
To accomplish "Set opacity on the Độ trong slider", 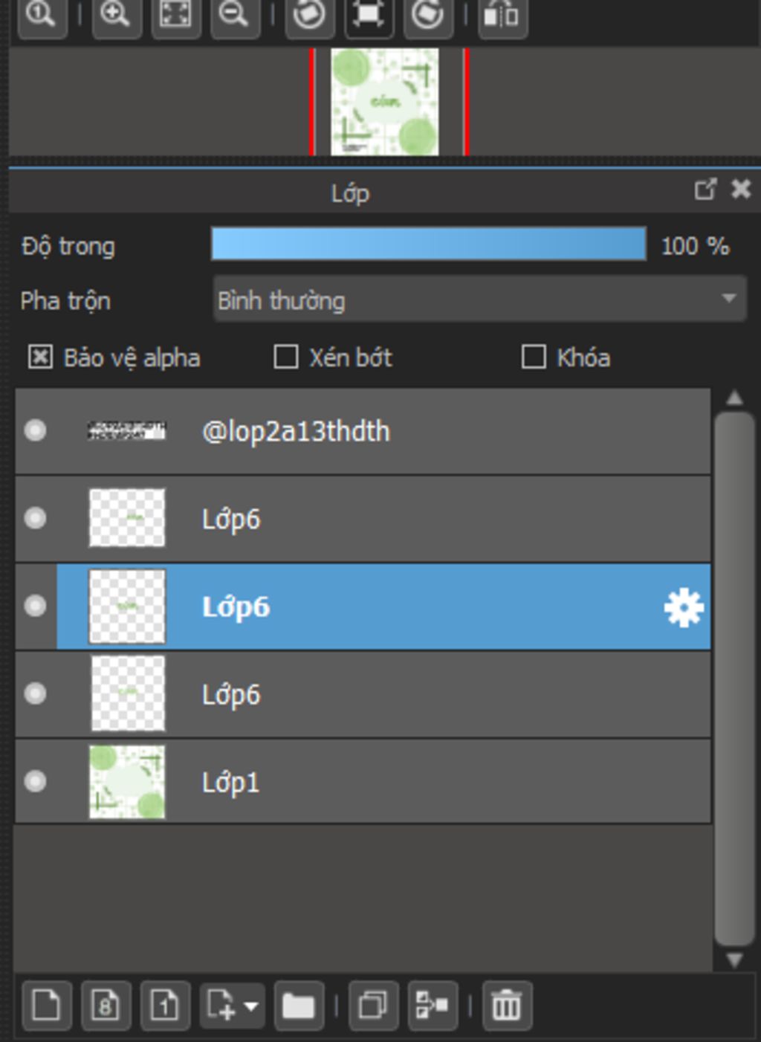I will pos(429,244).
